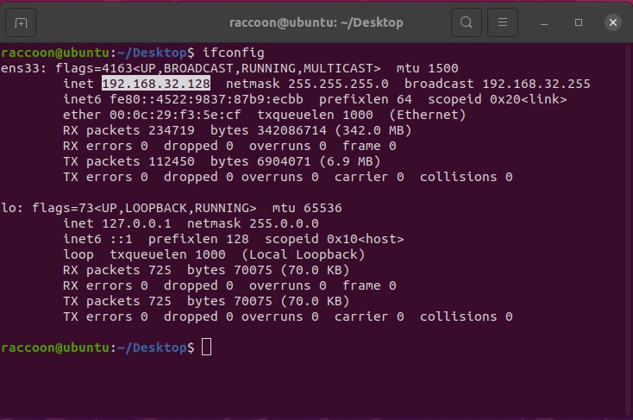This screenshot has width=633, height=420.
Task: Open the terminal search
Action: click(467, 22)
